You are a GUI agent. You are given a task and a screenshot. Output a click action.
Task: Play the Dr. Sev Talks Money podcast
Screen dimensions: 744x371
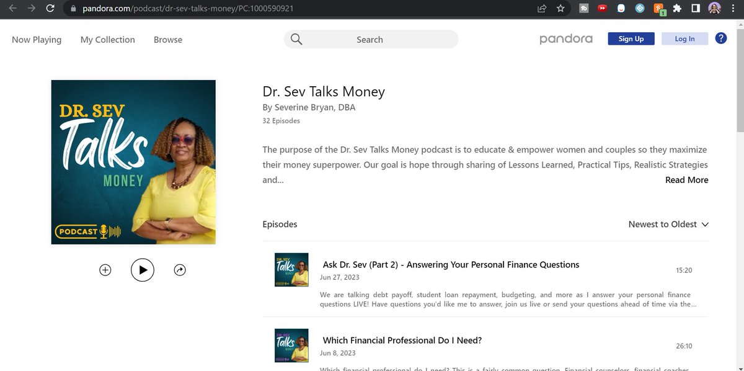pos(143,270)
